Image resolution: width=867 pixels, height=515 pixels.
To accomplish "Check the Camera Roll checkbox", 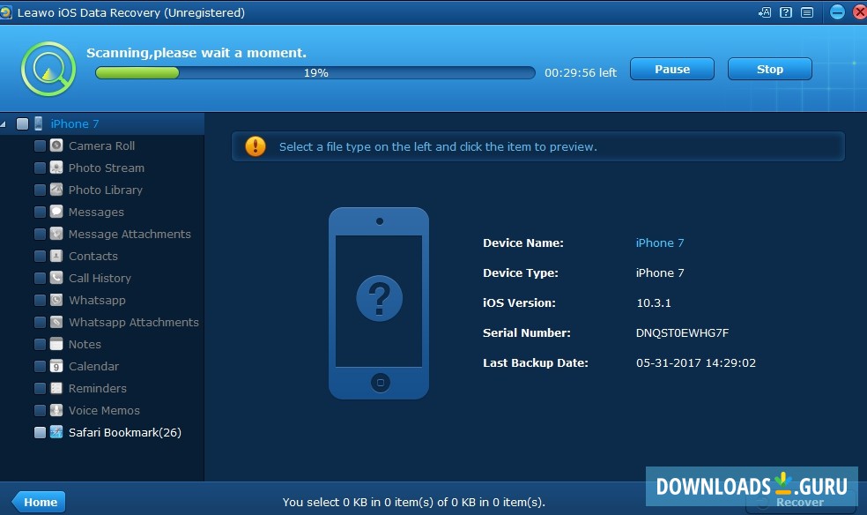I will click(x=40, y=146).
